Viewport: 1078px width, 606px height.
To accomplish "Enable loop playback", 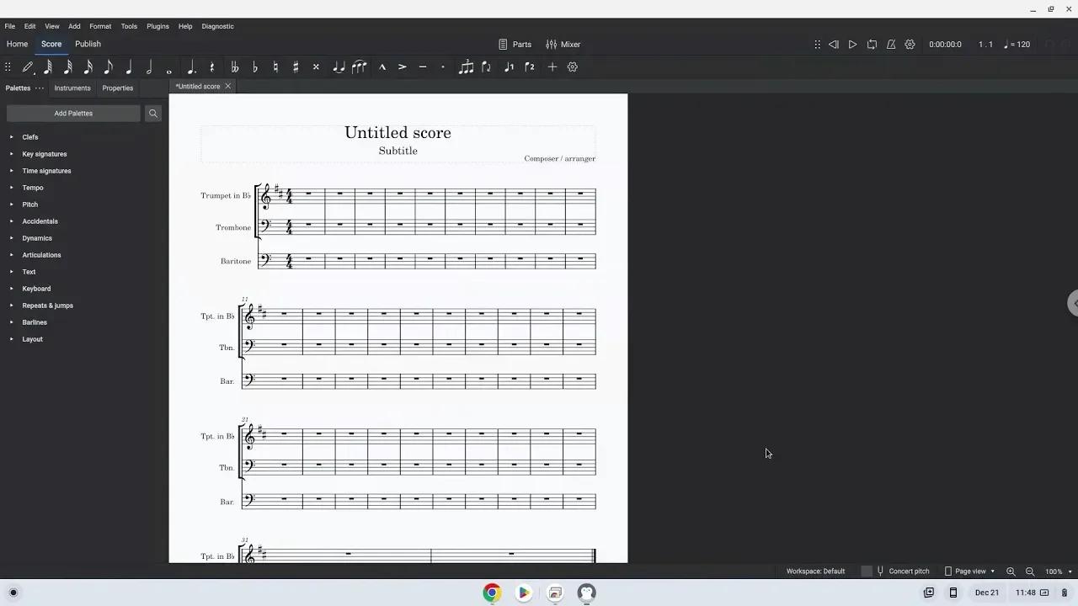I will coord(872,44).
